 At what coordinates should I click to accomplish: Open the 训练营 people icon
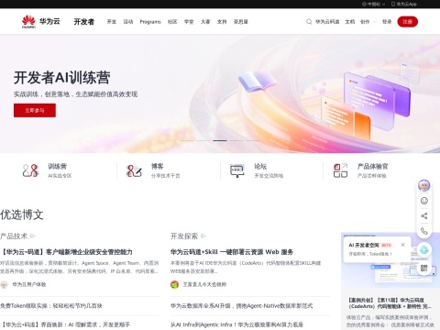30,170
